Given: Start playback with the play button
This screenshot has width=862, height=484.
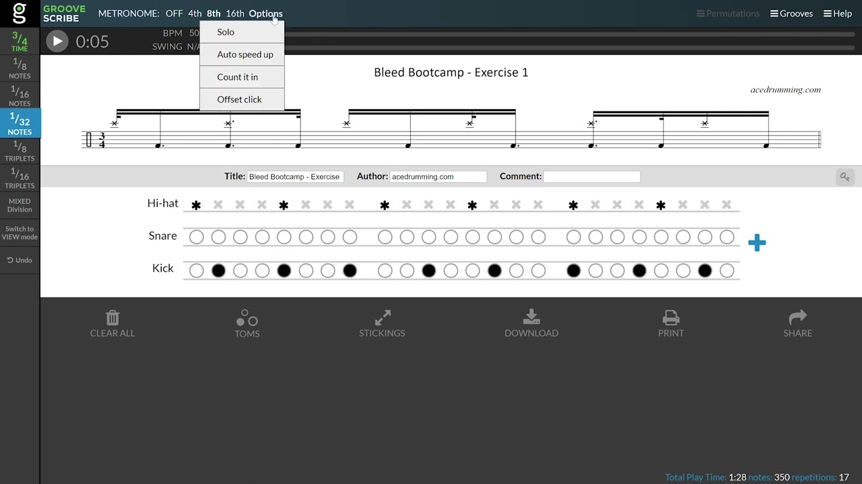Looking at the screenshot, I should click(x=57, y=41).
